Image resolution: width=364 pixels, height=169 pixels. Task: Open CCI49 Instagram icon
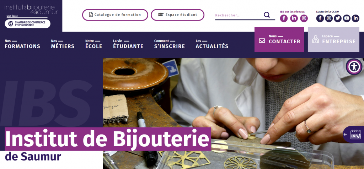(x=329, y=18)
